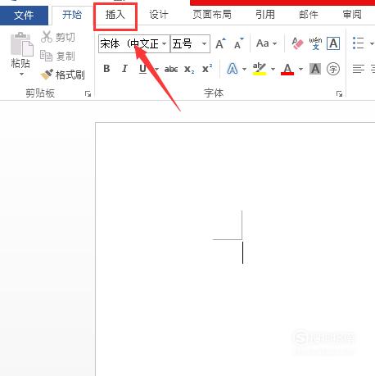
Task: Toggle Italic formatting
Action: (x=124, y=69)
